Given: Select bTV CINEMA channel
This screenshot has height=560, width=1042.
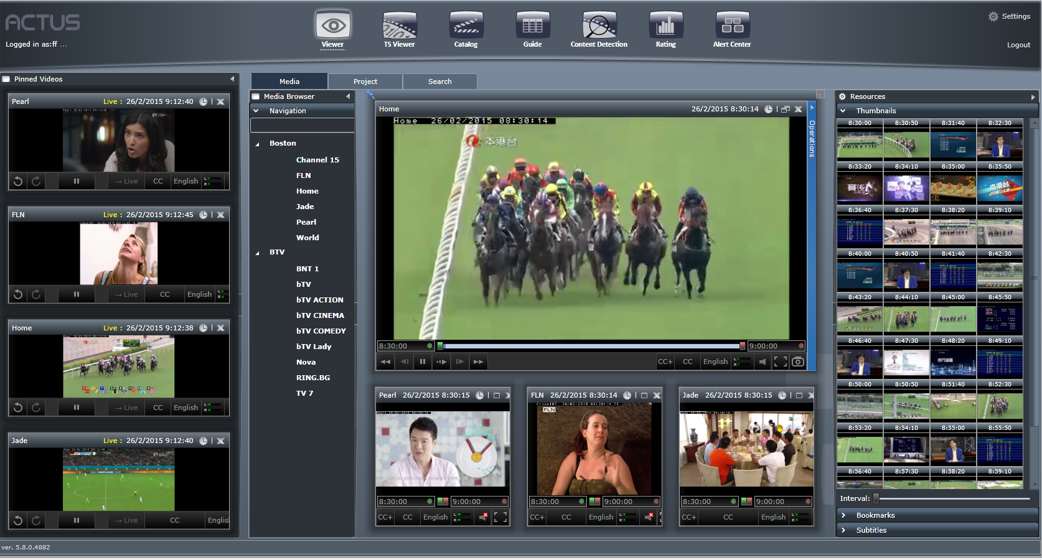Looking at the screenshot, I should tap(320, 315).
